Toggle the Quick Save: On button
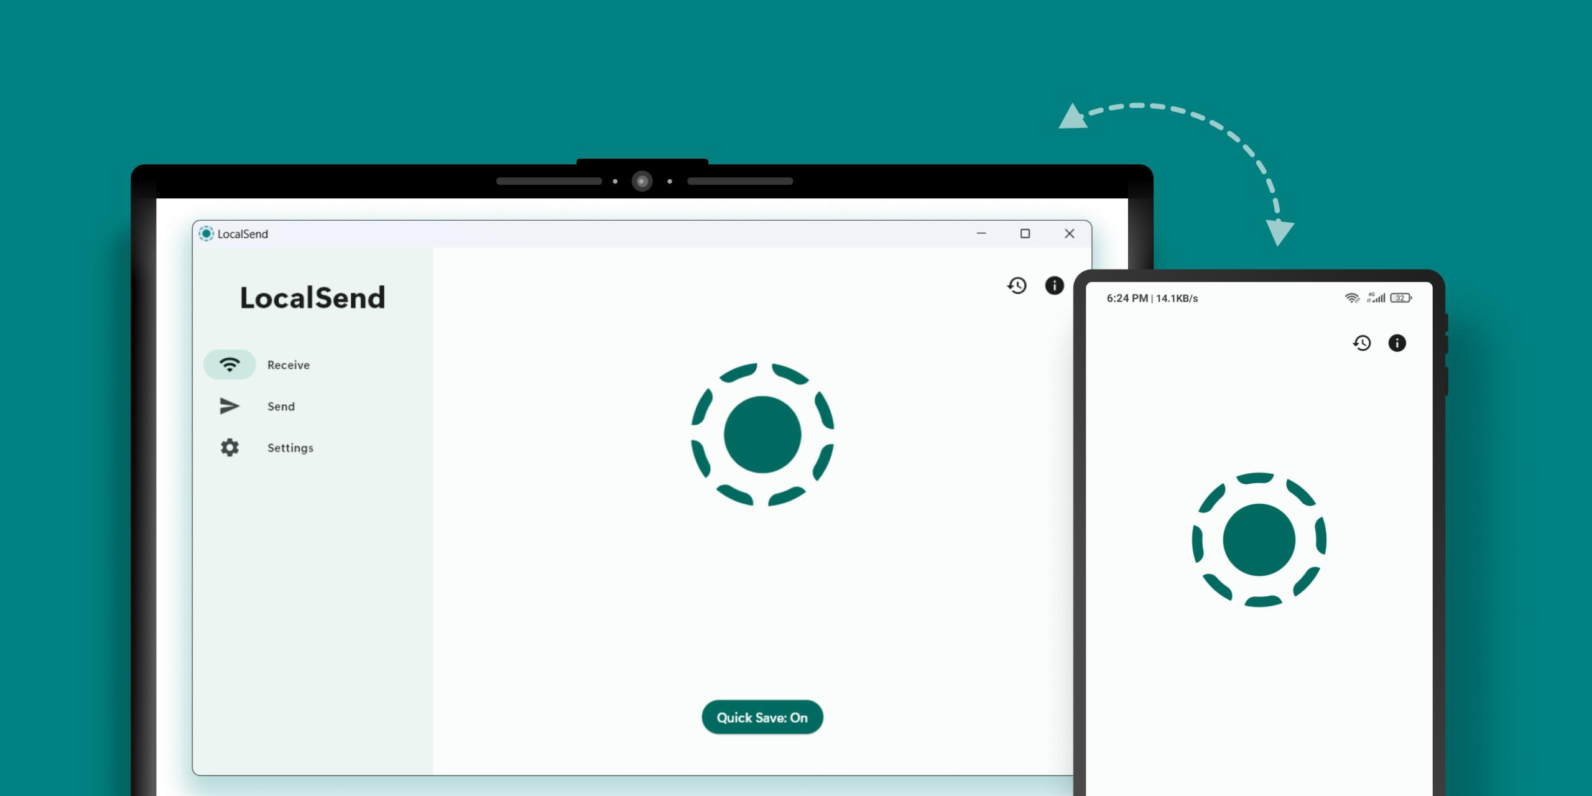Image resolution: width=1592 pixels, height=796 pixels. point(762,717)
